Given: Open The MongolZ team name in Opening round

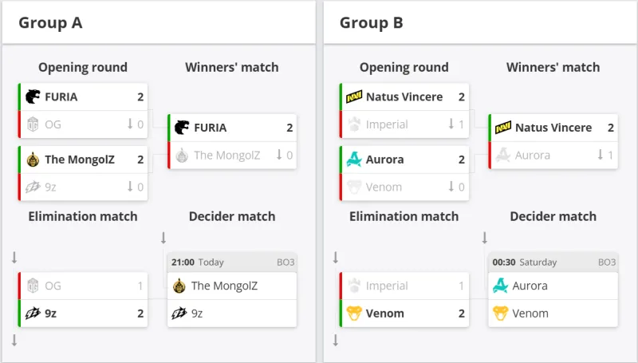Looking at the screenshot, I should 80,160.
